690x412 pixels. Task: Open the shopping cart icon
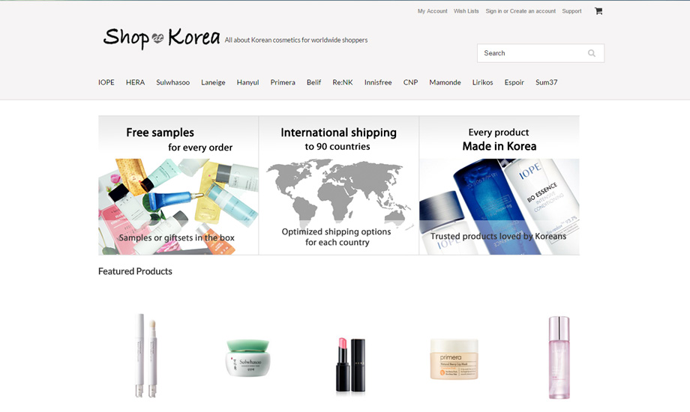pos(598,11)
